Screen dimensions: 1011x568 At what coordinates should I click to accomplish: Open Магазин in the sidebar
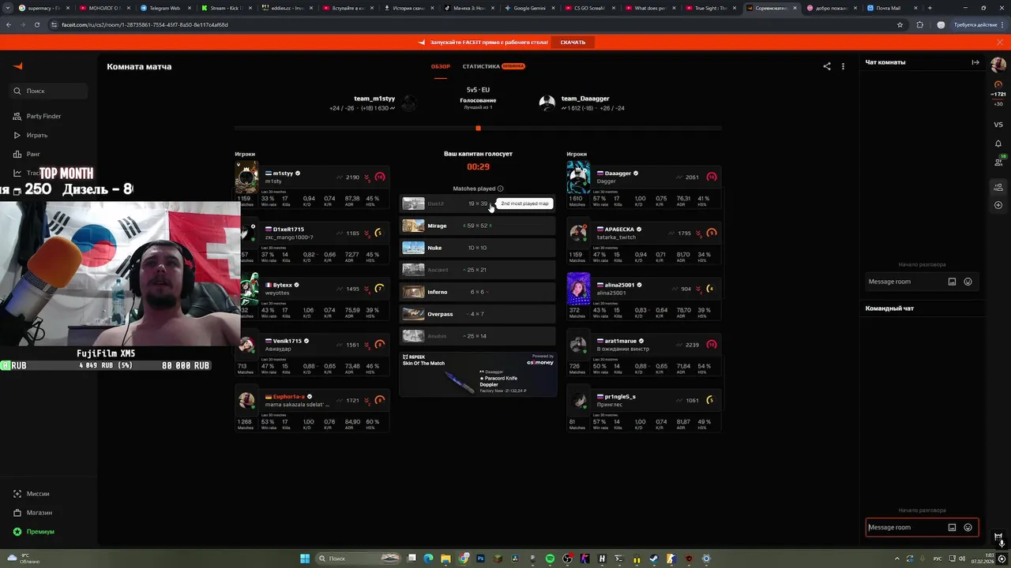click(39, 513)
